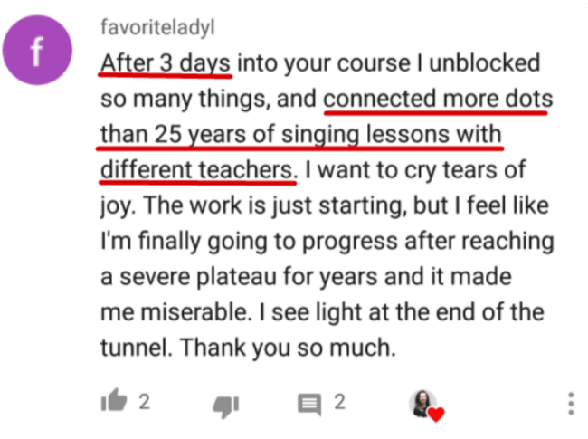Click the 'I want to cry tears of' text
This screenshot has height=439, width=588.
(x=415, y=169)
